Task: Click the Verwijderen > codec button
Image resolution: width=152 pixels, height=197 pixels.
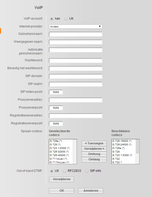Action: coord(94,149)
